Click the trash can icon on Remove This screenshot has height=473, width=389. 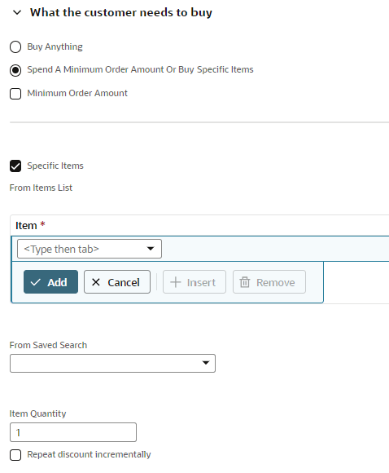(x=245, y=282)
